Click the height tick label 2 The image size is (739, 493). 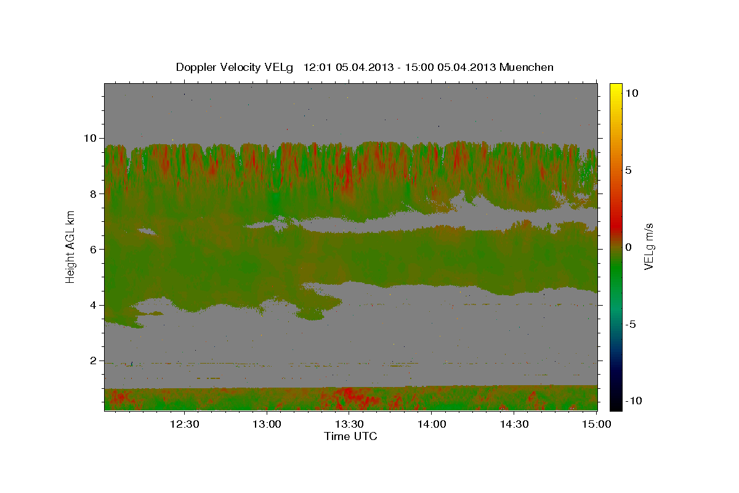pyautogui.click(x=94, y=361)
